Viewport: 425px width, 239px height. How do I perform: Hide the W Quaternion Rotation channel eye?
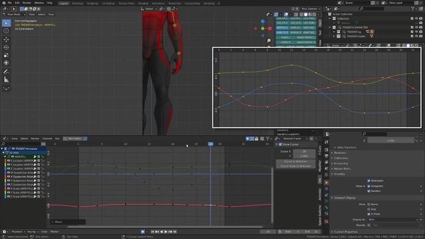(x=9, y=173)
